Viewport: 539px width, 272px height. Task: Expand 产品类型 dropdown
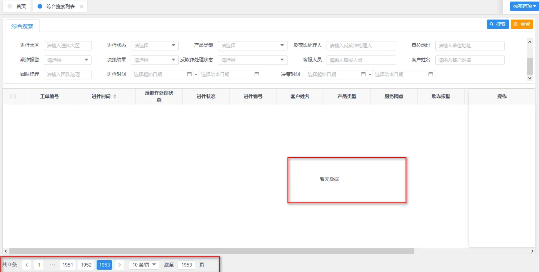click(253, 46)
